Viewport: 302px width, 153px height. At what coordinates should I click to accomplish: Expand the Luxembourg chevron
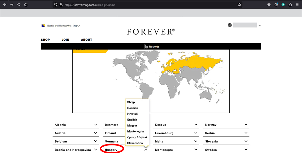pyautogui.click(x=196, y=133)
